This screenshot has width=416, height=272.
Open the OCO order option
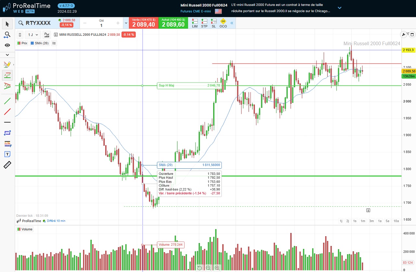pos(223,23)
